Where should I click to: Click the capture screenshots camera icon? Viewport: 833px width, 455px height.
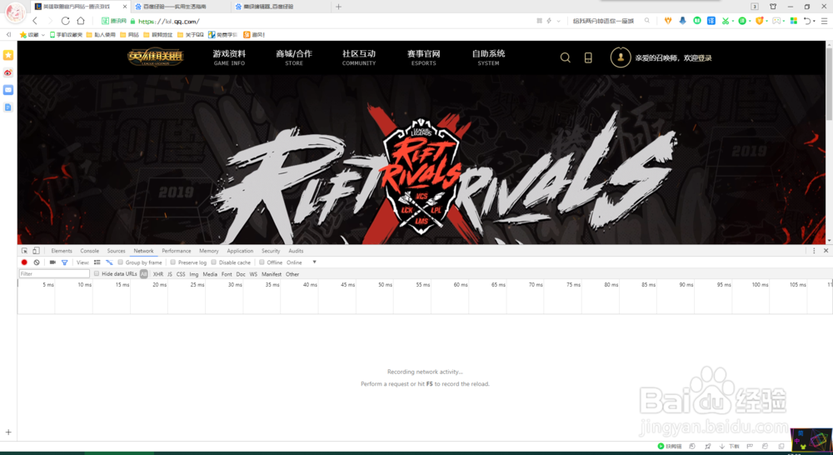52,262
